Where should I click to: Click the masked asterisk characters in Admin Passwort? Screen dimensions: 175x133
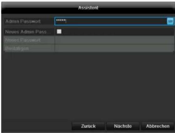click(61, 20)
